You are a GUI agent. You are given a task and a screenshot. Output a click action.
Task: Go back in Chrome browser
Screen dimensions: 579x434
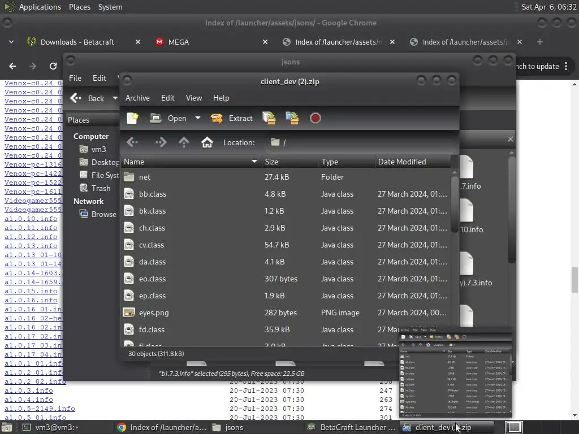point(12,66)
